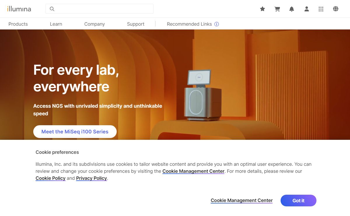
Task: Open Cookie Management Center link beside Got it
Action: tap(242, 201)
